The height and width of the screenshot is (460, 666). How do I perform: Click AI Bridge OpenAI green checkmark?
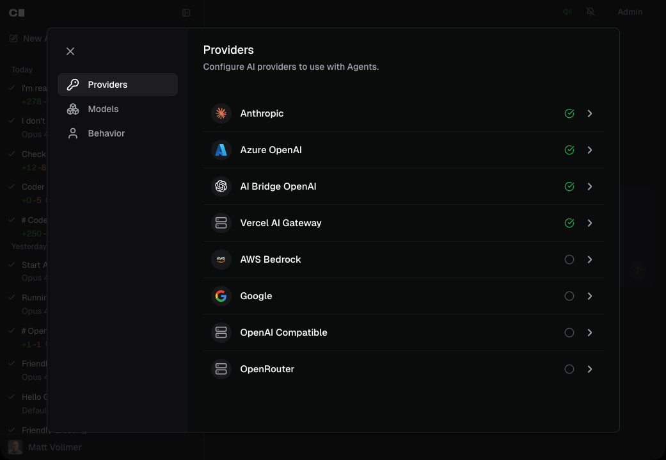pyautogui.click(x=569, y=186)
